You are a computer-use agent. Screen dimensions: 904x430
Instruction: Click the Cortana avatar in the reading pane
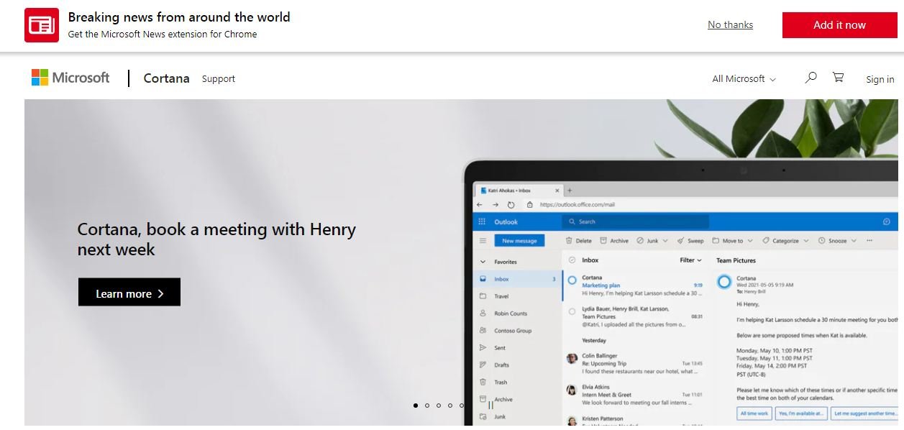point(724,282)
